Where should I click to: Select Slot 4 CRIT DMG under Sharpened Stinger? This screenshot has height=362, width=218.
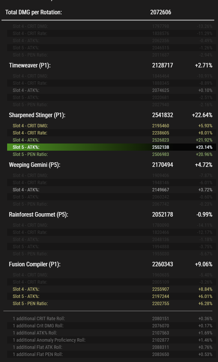click(x=112, y=126)
